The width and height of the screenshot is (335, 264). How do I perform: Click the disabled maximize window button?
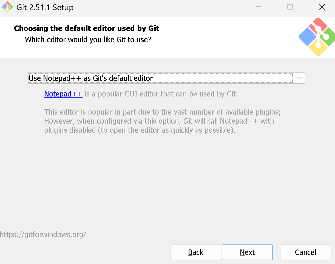[290, 7]
